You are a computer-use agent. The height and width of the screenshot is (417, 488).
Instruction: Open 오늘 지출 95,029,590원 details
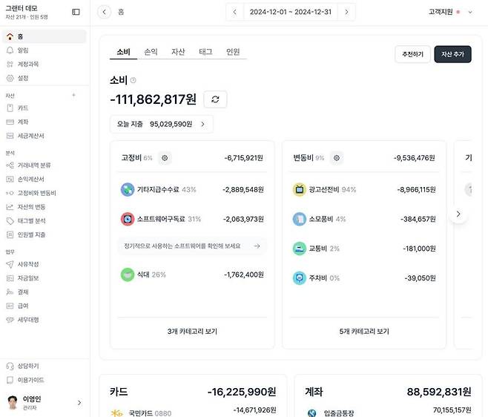pyautogui.click(x=162, y=124)
